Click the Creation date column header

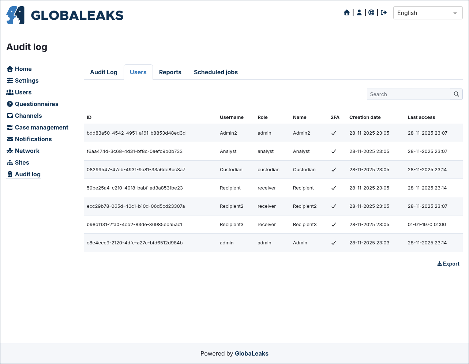[365, 117]
